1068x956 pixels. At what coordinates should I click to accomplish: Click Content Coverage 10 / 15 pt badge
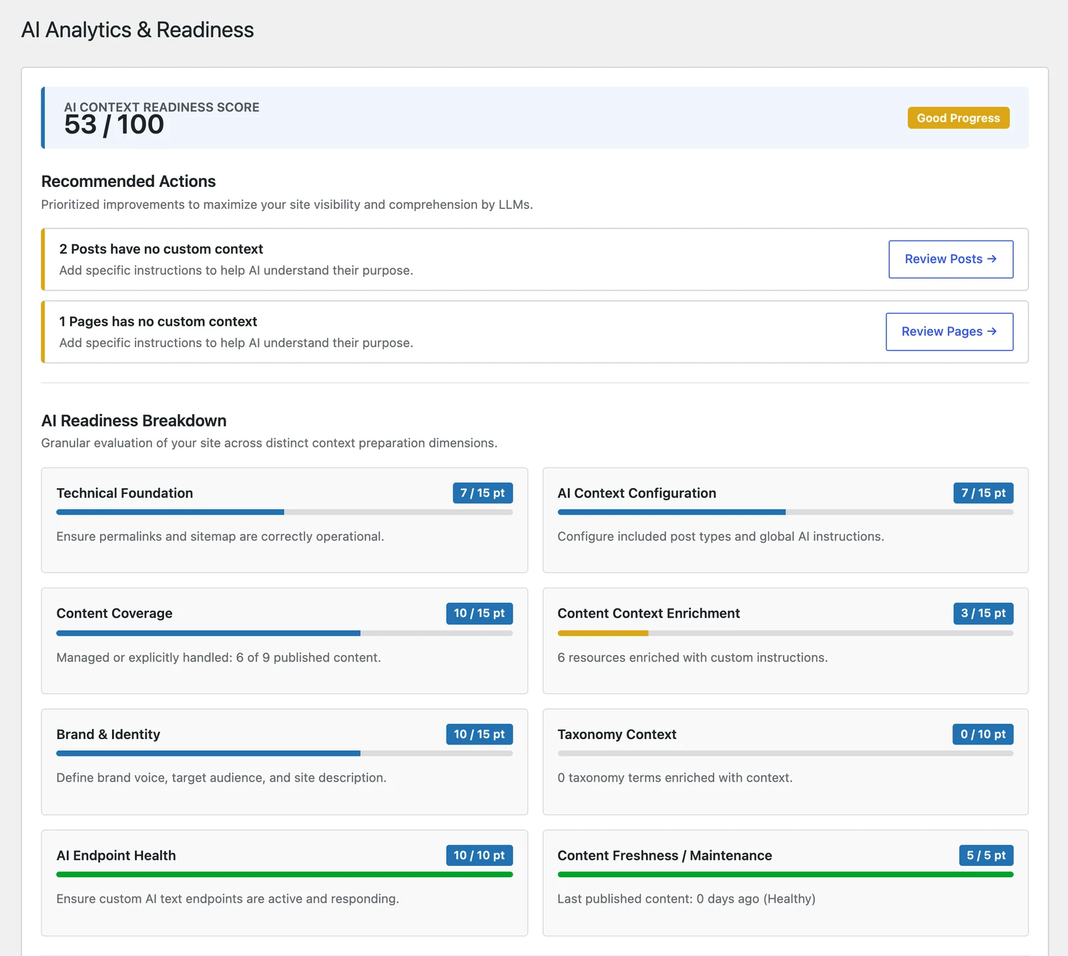(x=479, y=614)
